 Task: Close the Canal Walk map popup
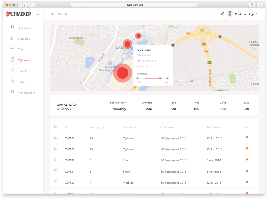173,45
